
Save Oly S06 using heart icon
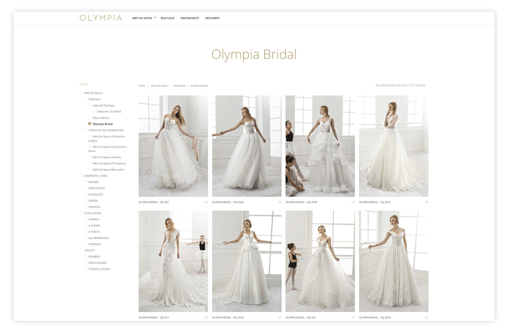coord(353,318)
